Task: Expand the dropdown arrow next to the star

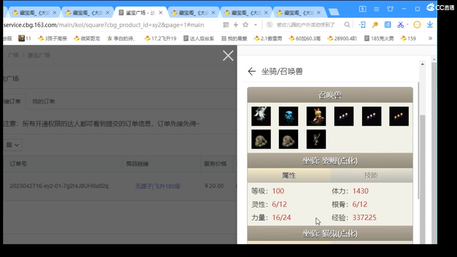Action: [256, 25]
